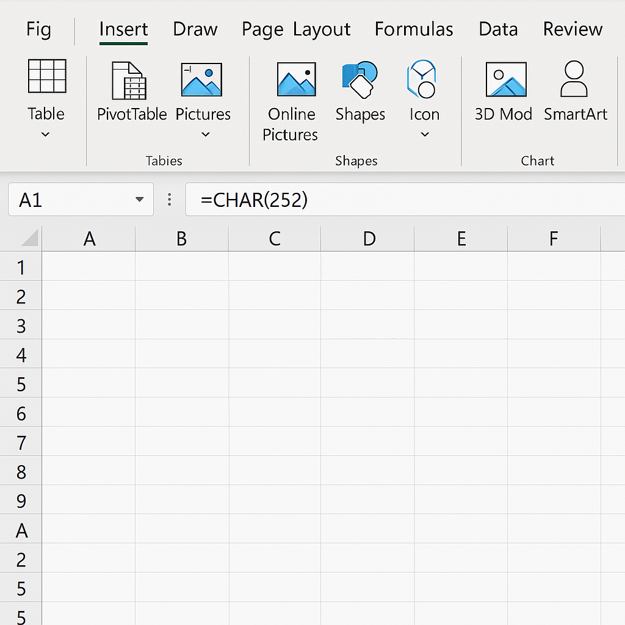The height and width of the screenshot is (625, 625).
Task: Click the formula bar containing =CHAR(252)
Action: pyautogui.click(x=403, y=200)
